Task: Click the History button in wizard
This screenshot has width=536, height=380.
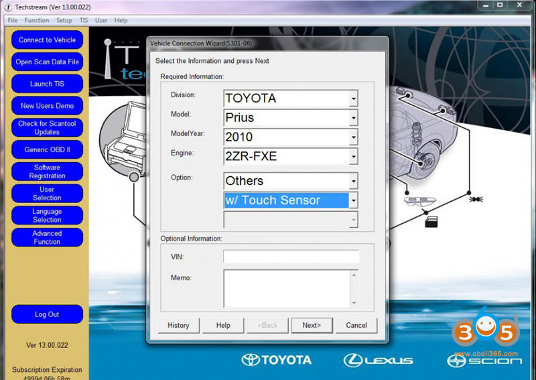Action: tap(178, 325)
